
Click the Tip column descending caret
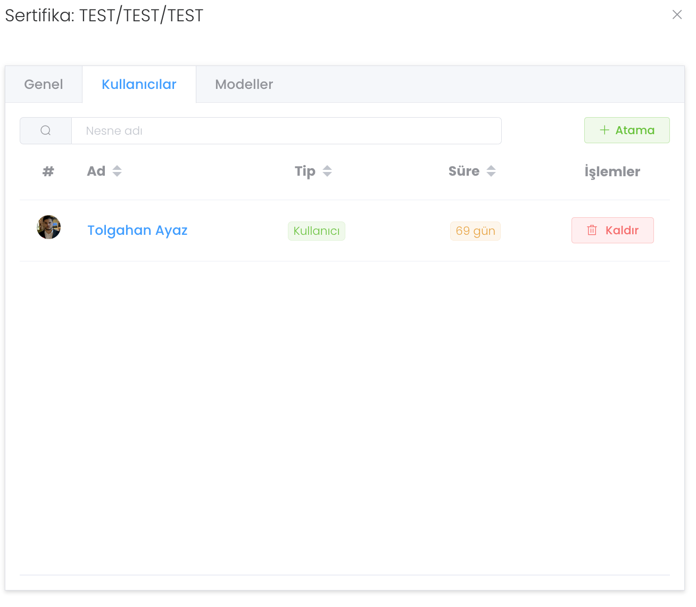[327, 174]
